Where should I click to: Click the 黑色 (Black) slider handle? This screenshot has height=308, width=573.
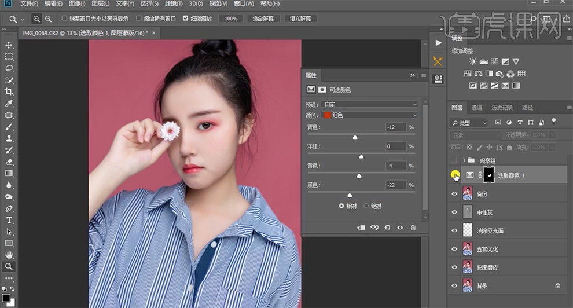[x=349, y=195]
